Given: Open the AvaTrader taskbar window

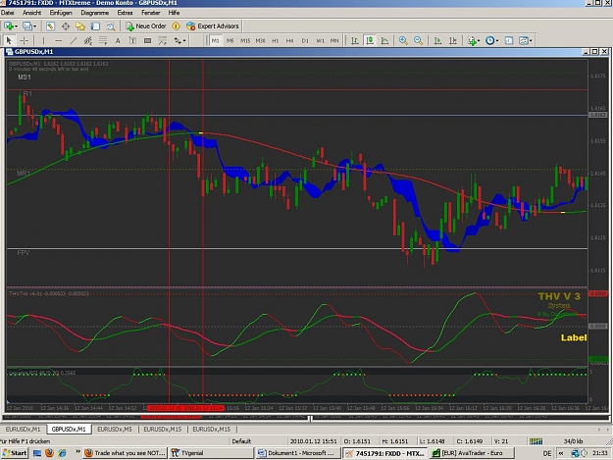Looking at the screenshot, I should 471,453.
